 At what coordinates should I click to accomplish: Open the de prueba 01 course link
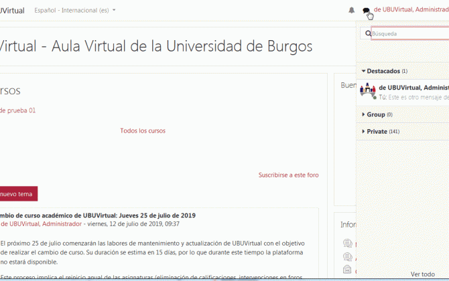point(17,110)
